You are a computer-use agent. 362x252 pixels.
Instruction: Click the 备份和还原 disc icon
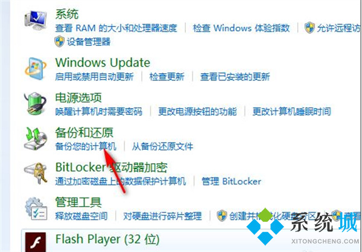click(x=36, y=138)
